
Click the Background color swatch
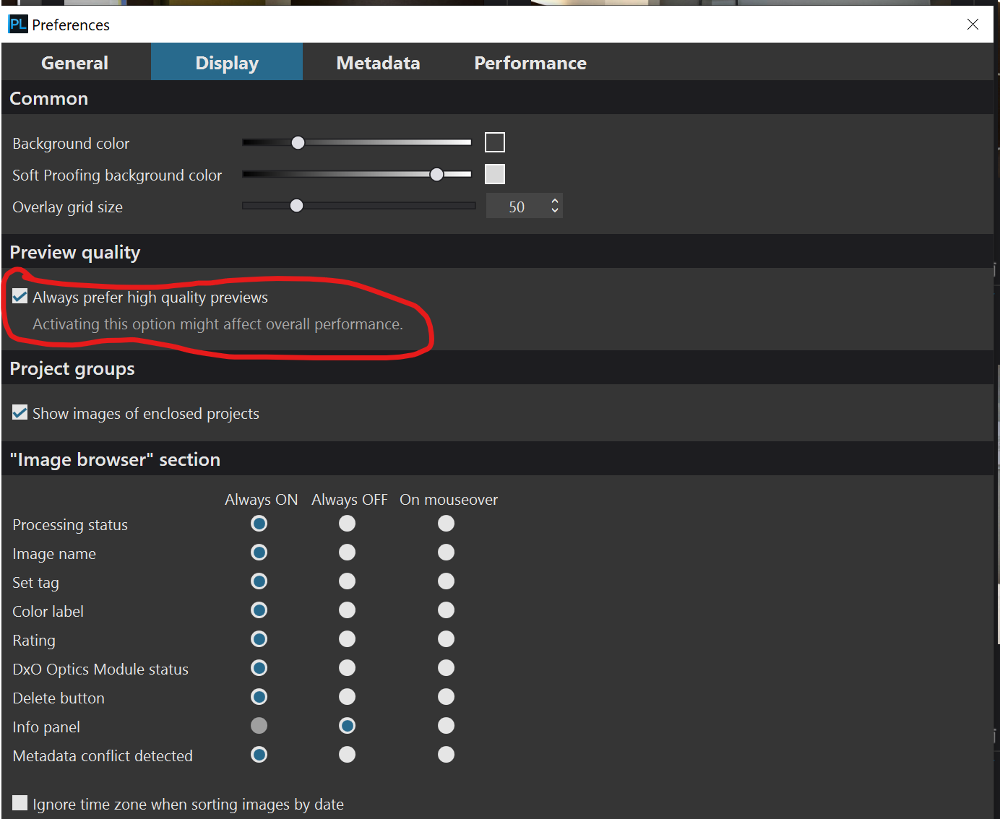tap(495, 142)
